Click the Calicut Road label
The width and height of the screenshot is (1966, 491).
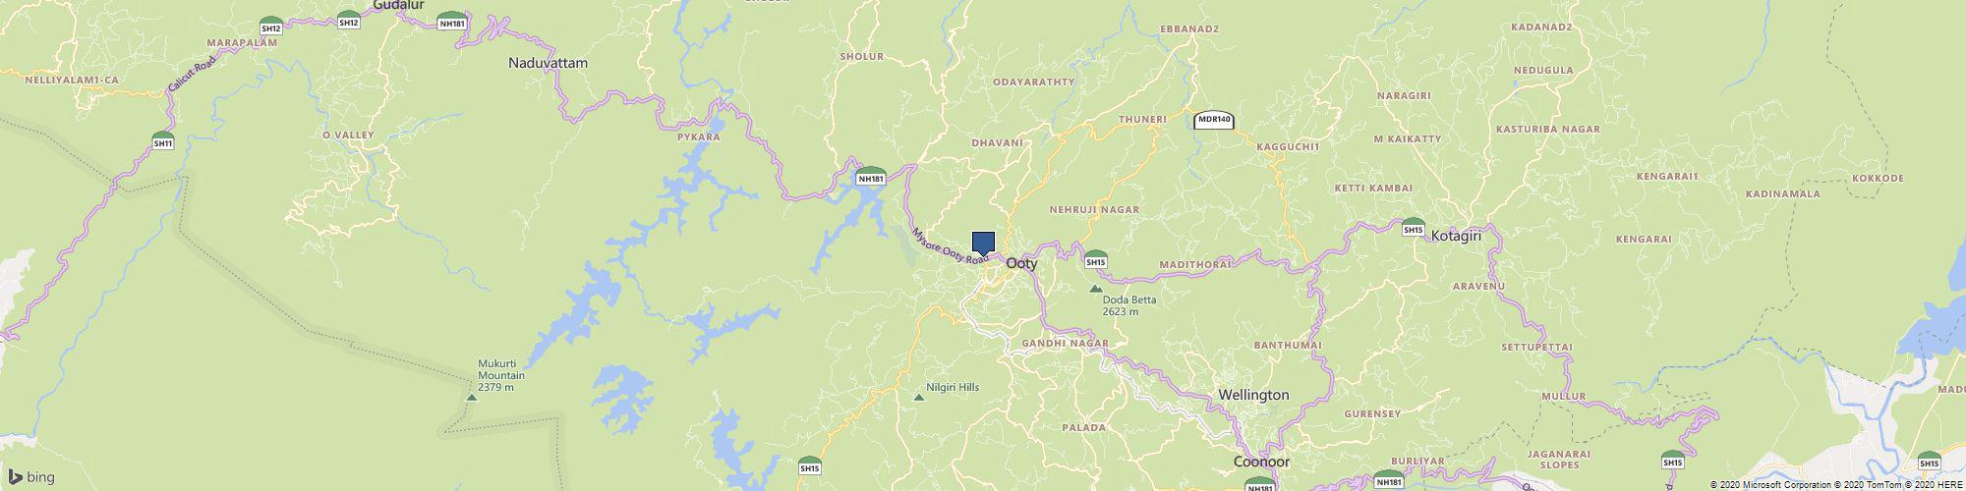click(x=192, y=71)
